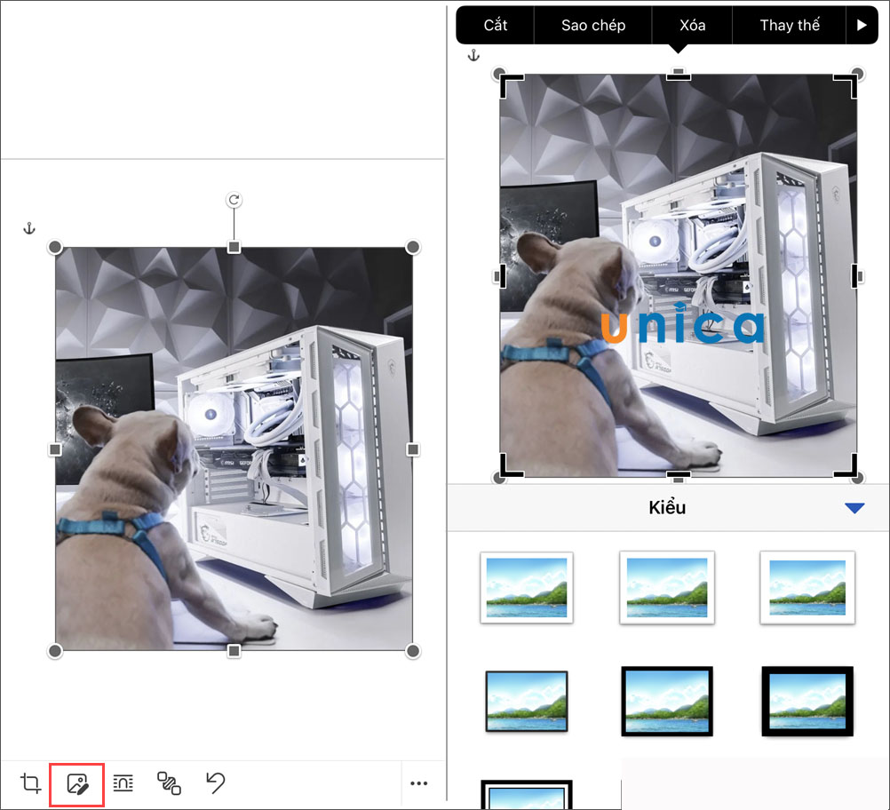
Task: Select bottom-middle crop handle of right image
Action: 679,476
